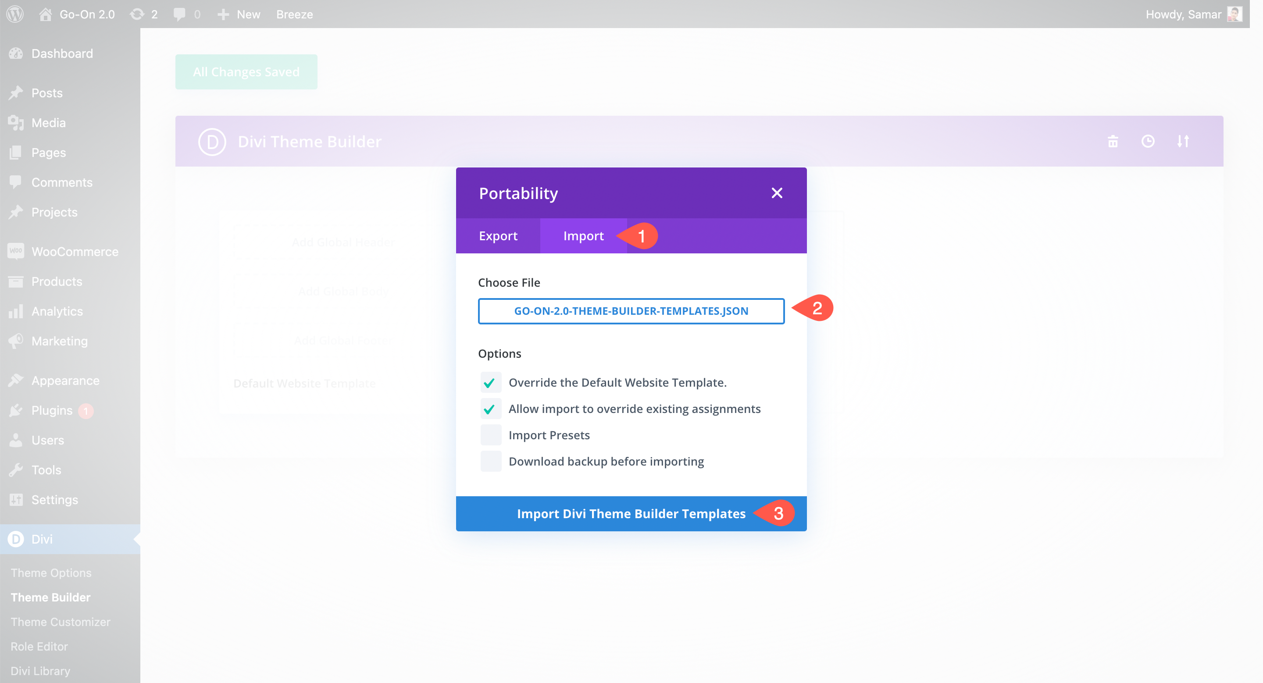Click Add Global Body area
Image resolution: width=1263 pixels, height=683 pixels.
coord(343,292)
